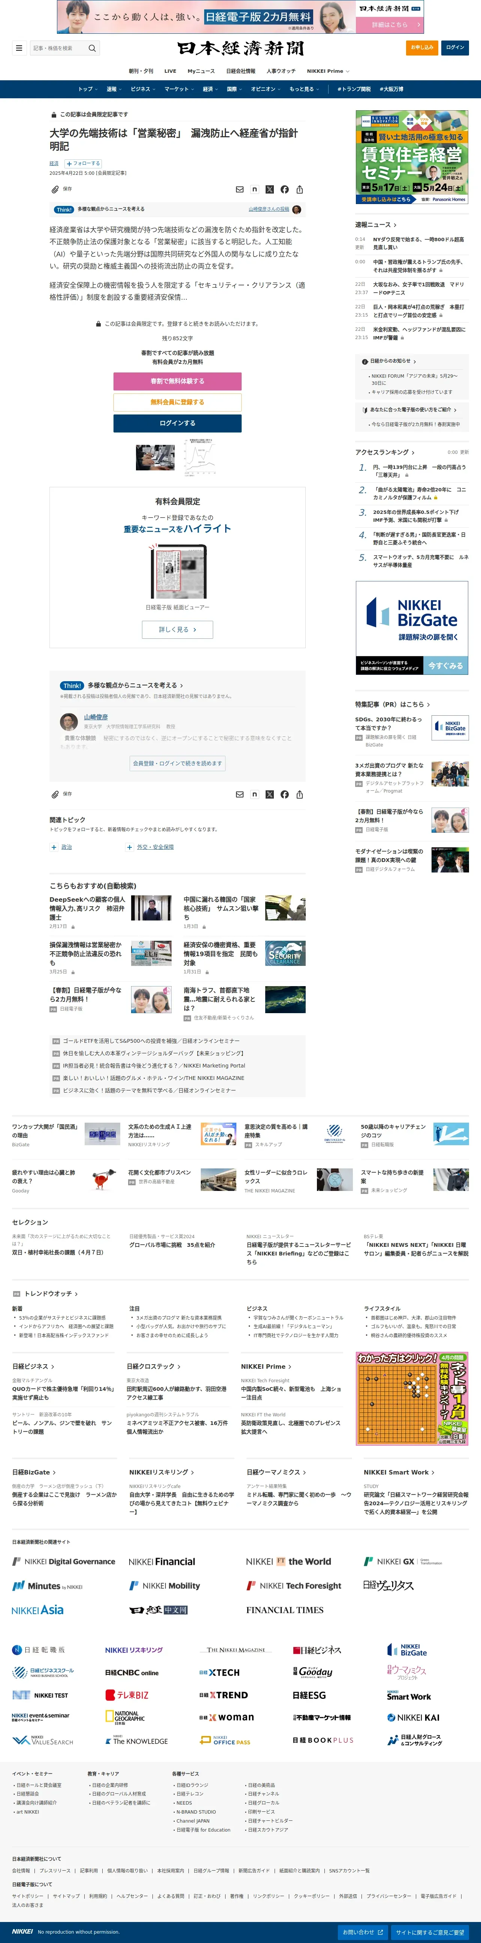Expand the オピニオン navigation dropdown

[265, 89]
